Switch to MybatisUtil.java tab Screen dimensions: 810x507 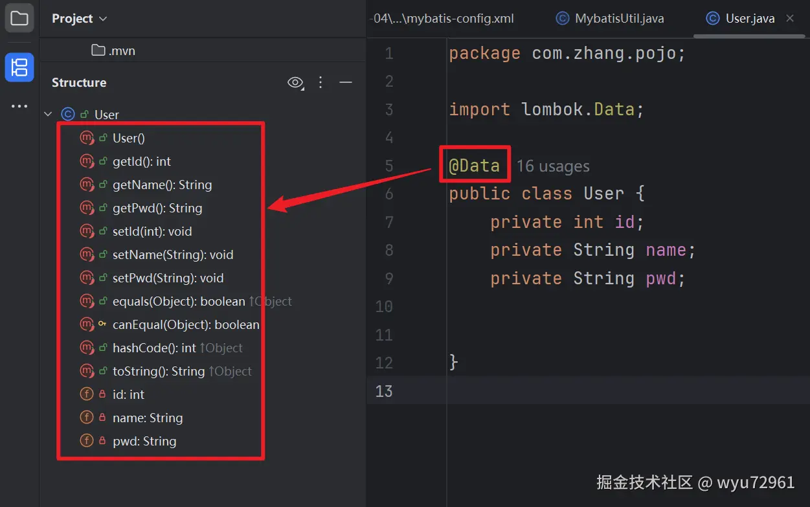(611, 18)
